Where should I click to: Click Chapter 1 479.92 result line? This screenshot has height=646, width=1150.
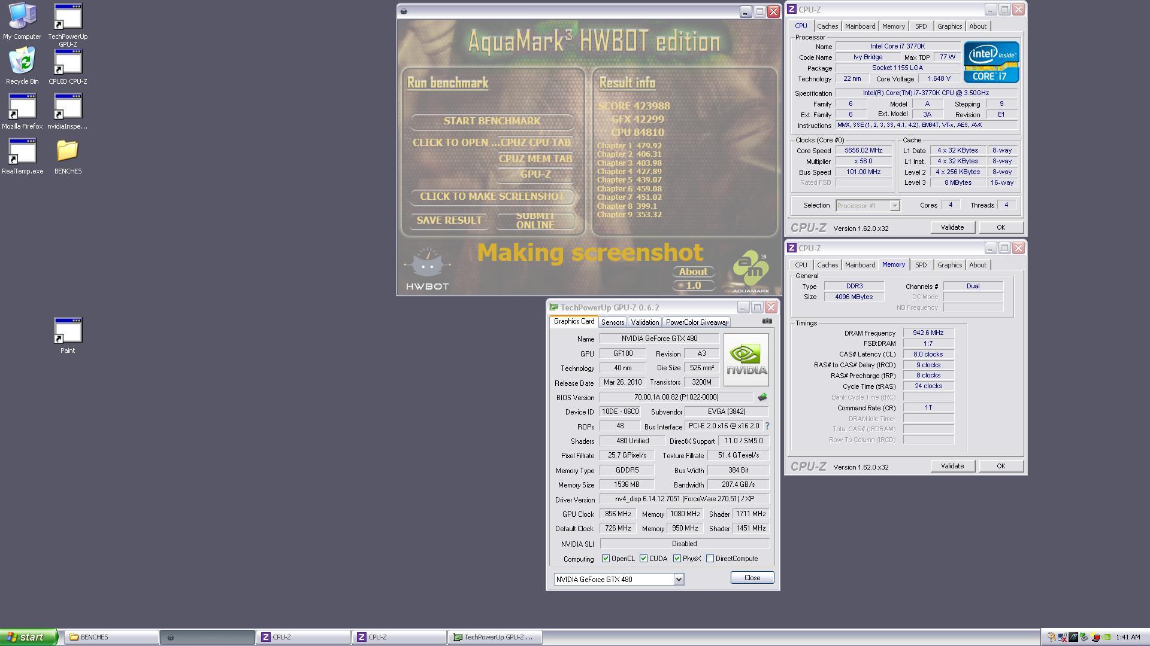click(629, 146)
